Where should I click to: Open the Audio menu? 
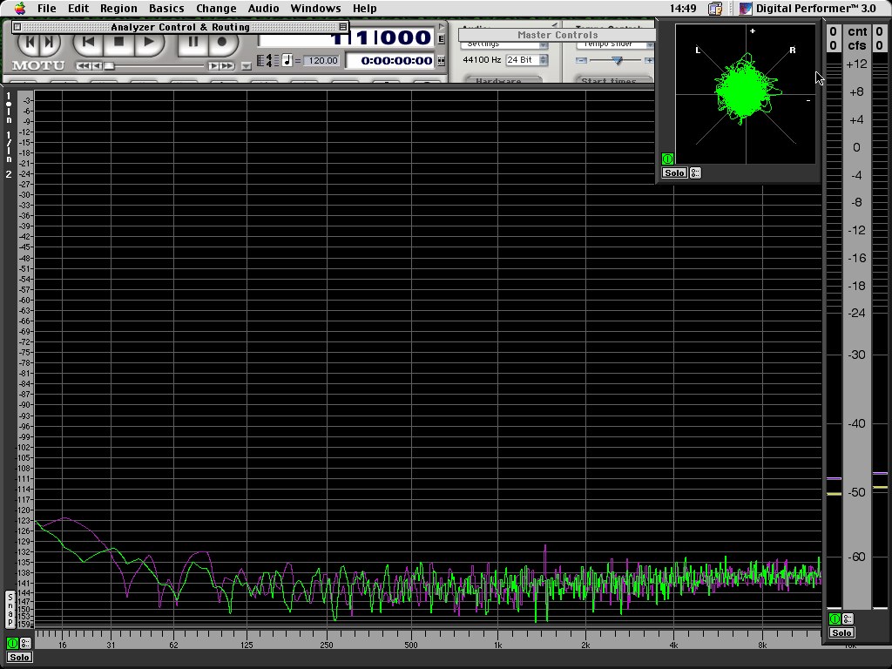(x=263, y=9)
